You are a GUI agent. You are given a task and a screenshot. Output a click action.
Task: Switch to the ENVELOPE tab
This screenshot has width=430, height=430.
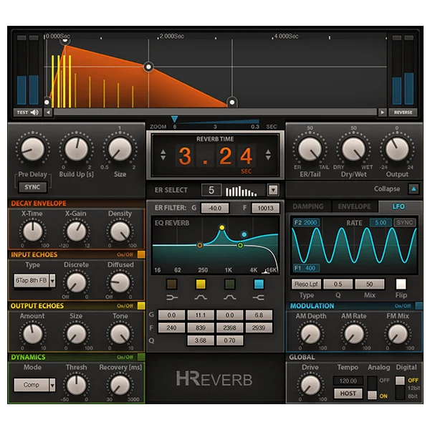(x=354, y=206)
